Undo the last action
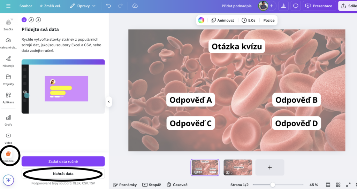 [x=109, y=6]
